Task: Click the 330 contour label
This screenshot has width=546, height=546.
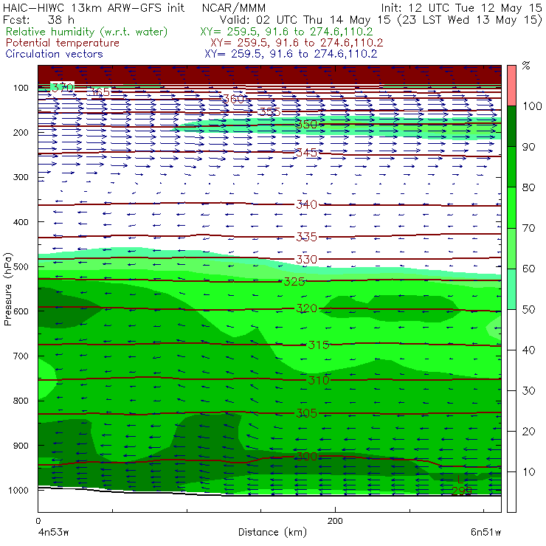Action: click(x=306, y=260)
